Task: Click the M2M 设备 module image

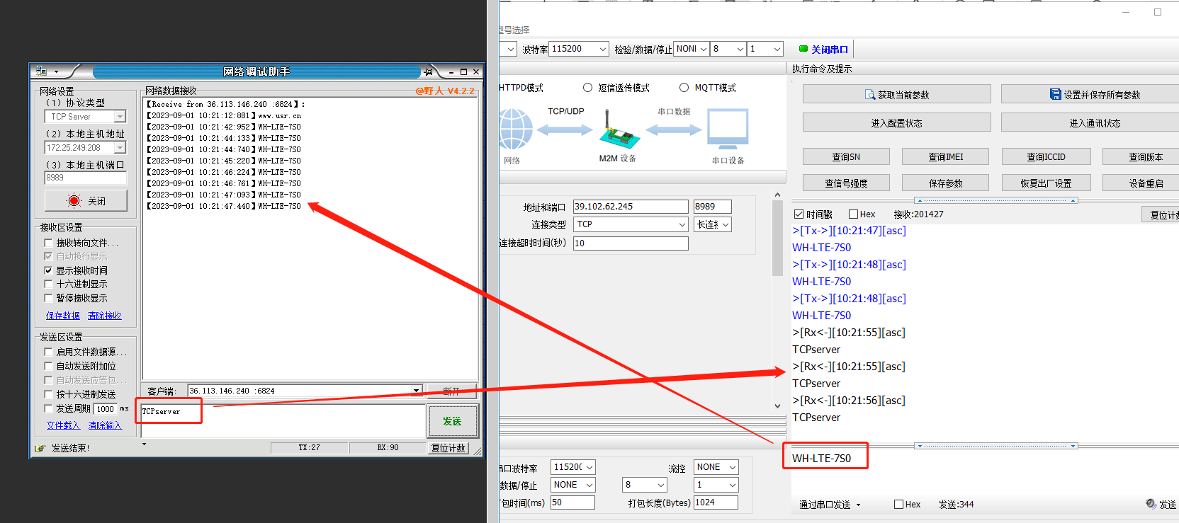Action: tap(619, 131)
